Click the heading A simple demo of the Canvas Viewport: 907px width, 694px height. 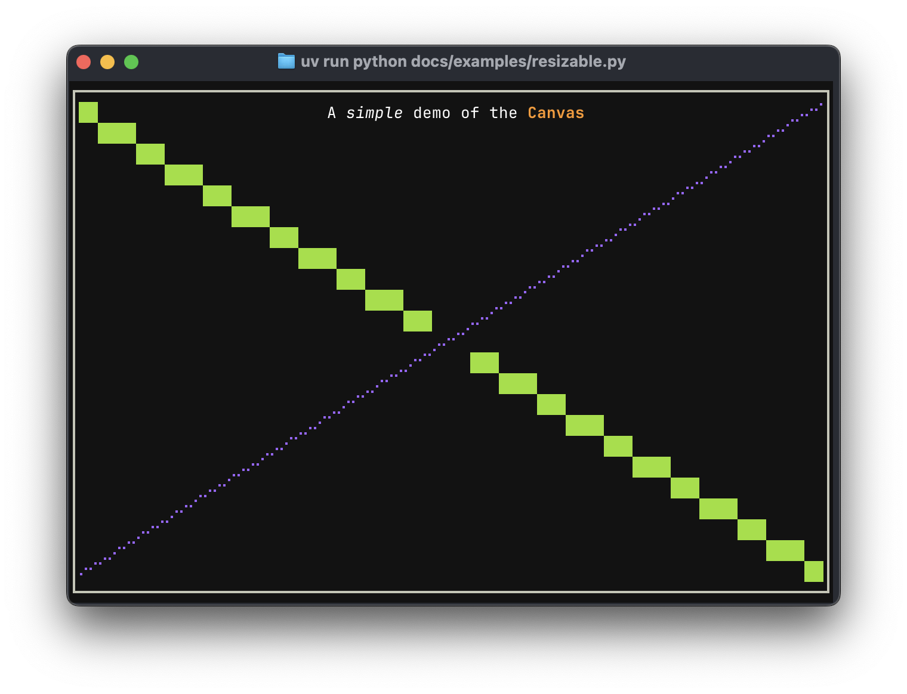pos(455,113)
